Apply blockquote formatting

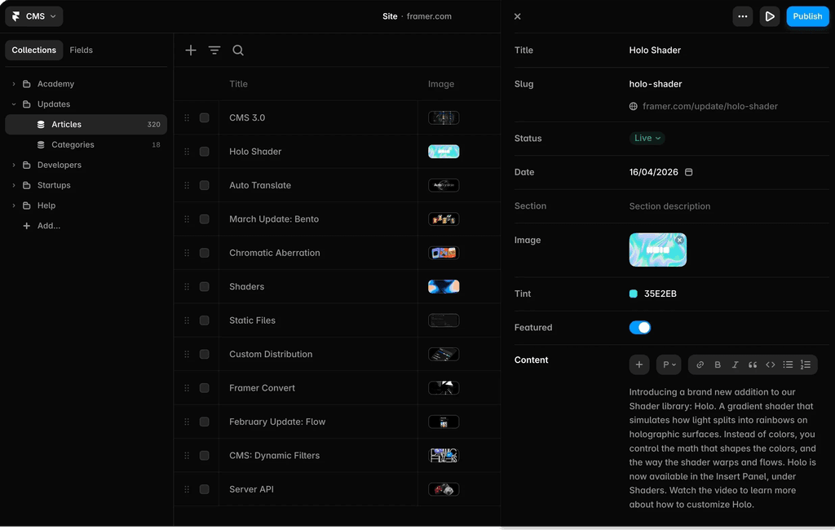point(753,364)
